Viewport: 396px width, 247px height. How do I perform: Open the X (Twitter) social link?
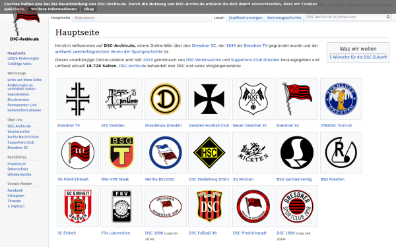(x=16, y=206)
